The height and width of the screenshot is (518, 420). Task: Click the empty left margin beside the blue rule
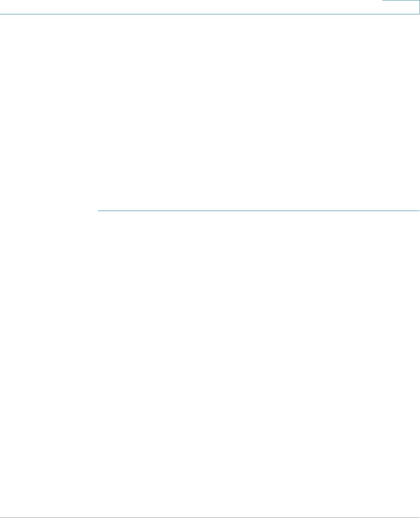(x=49, y=211)
